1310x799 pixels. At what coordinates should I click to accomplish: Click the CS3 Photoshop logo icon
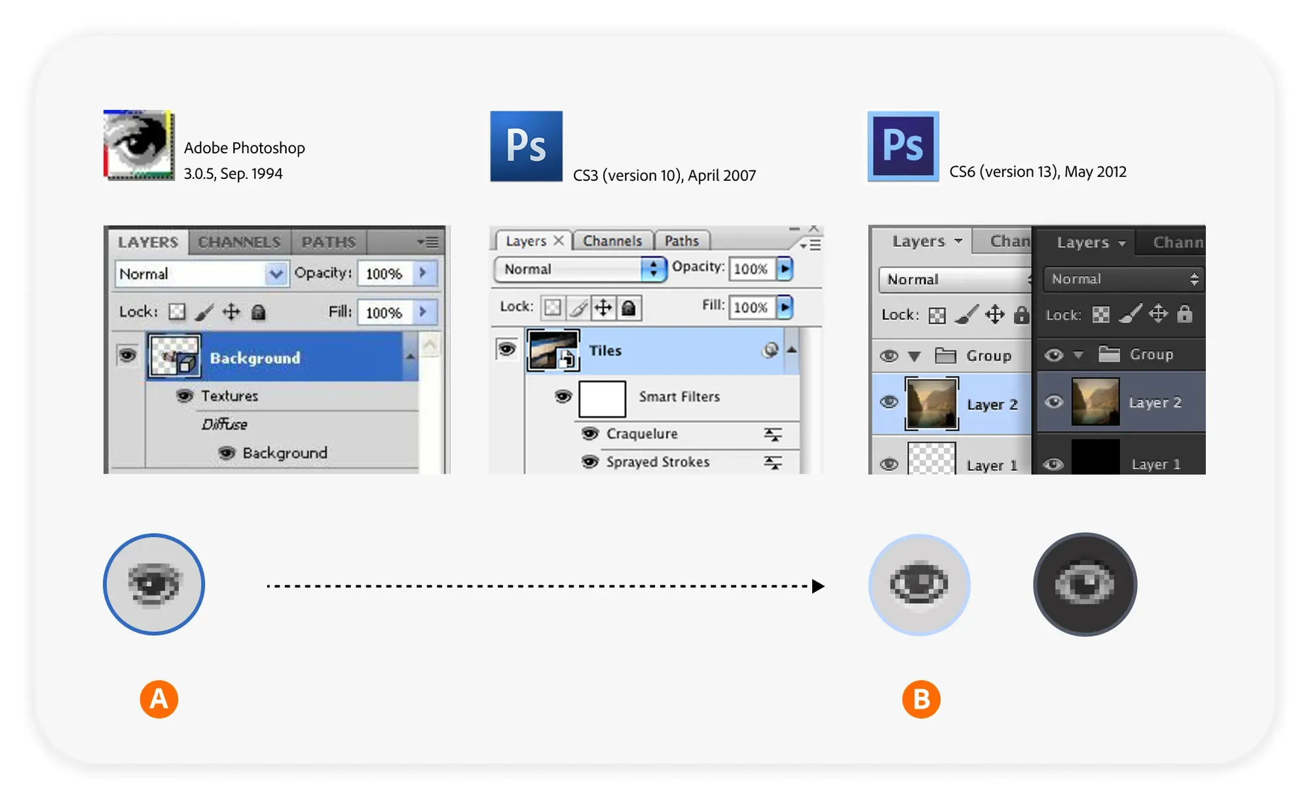[526, 146]
